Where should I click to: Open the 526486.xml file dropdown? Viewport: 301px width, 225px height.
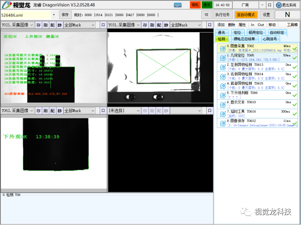[x=54, y=15]
